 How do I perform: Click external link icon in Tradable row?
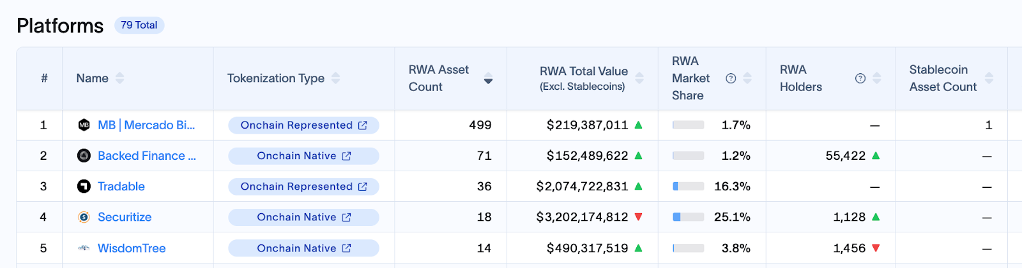point(363,187)
